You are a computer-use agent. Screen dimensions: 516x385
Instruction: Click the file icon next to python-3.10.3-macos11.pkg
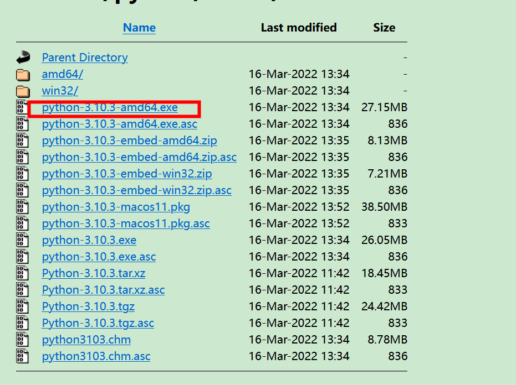tap(22, 207)
